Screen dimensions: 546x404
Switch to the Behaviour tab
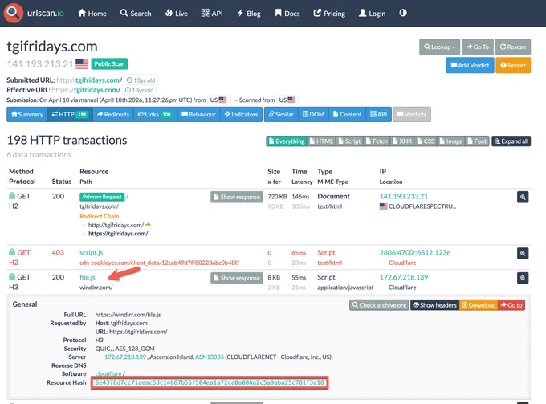click(199, 114)
